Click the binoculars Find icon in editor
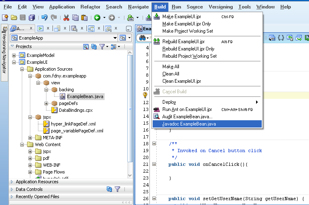 [142, 38]
